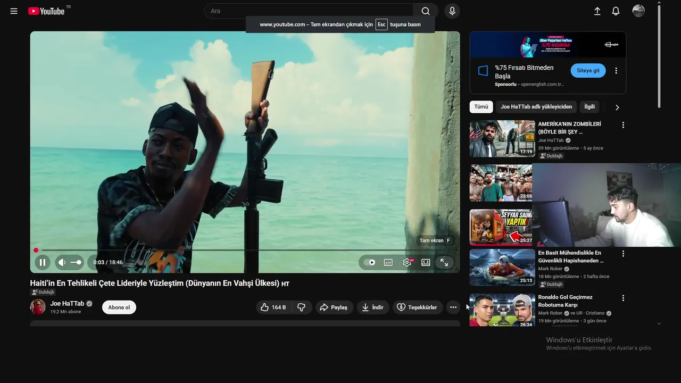Image resolution: width=681 pixels, height=383 pixels.
Task: Start voice search with microphone icon
Action: point(452,11)
